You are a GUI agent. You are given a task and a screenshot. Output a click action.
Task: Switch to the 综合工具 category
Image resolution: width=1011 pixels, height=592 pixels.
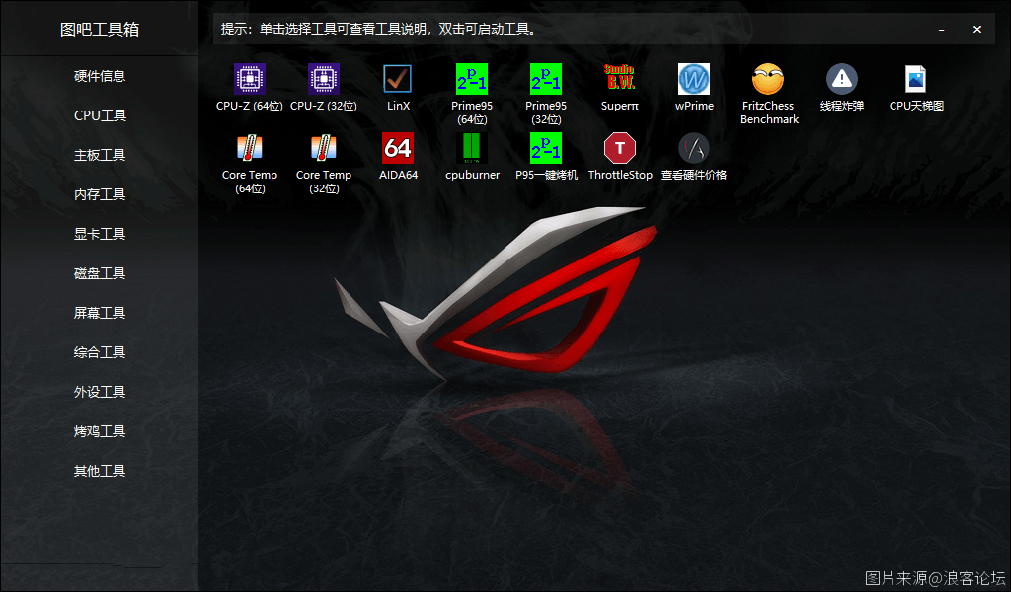point(100,352)
